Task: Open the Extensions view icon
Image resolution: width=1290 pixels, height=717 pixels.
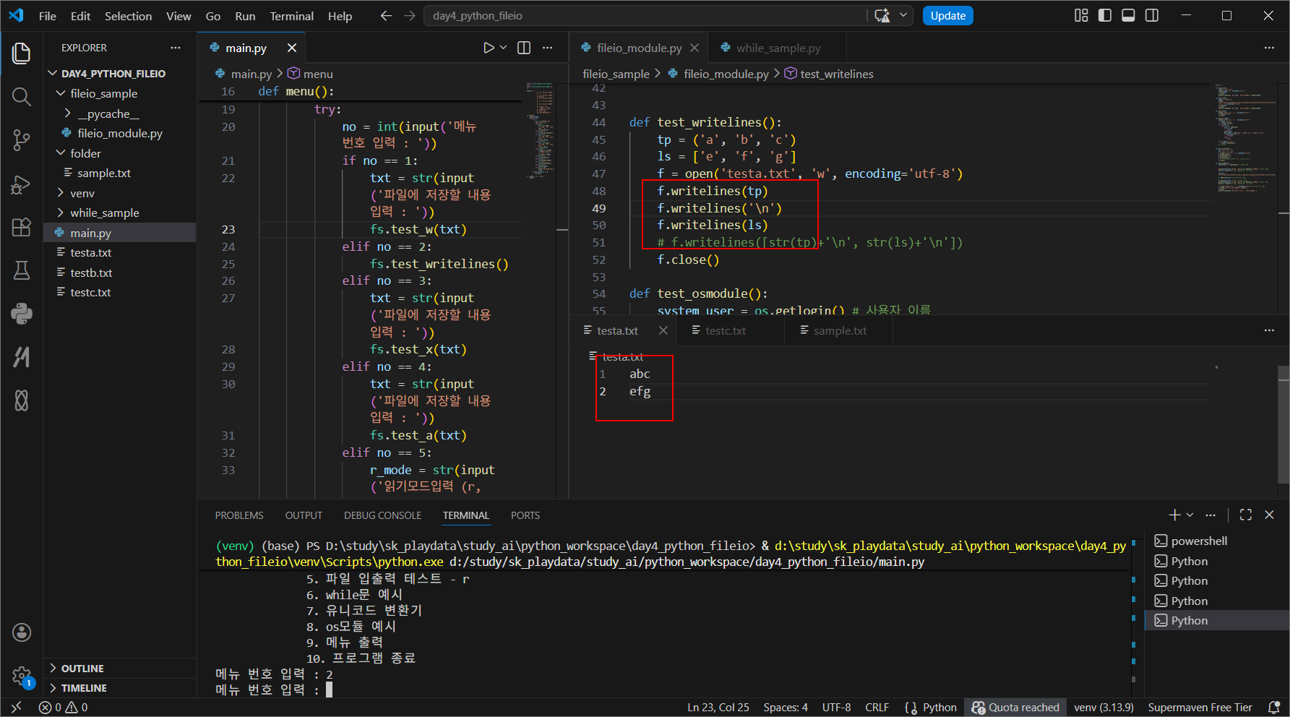Action: tap(22, 227)
